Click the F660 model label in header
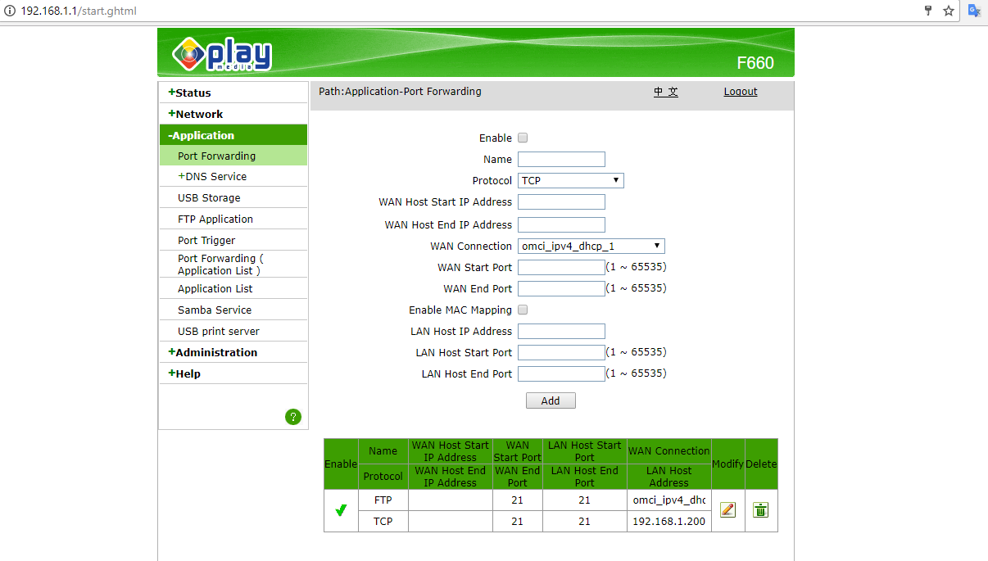The width and height of the screenshot is (988, 561). tap(755, 63)
